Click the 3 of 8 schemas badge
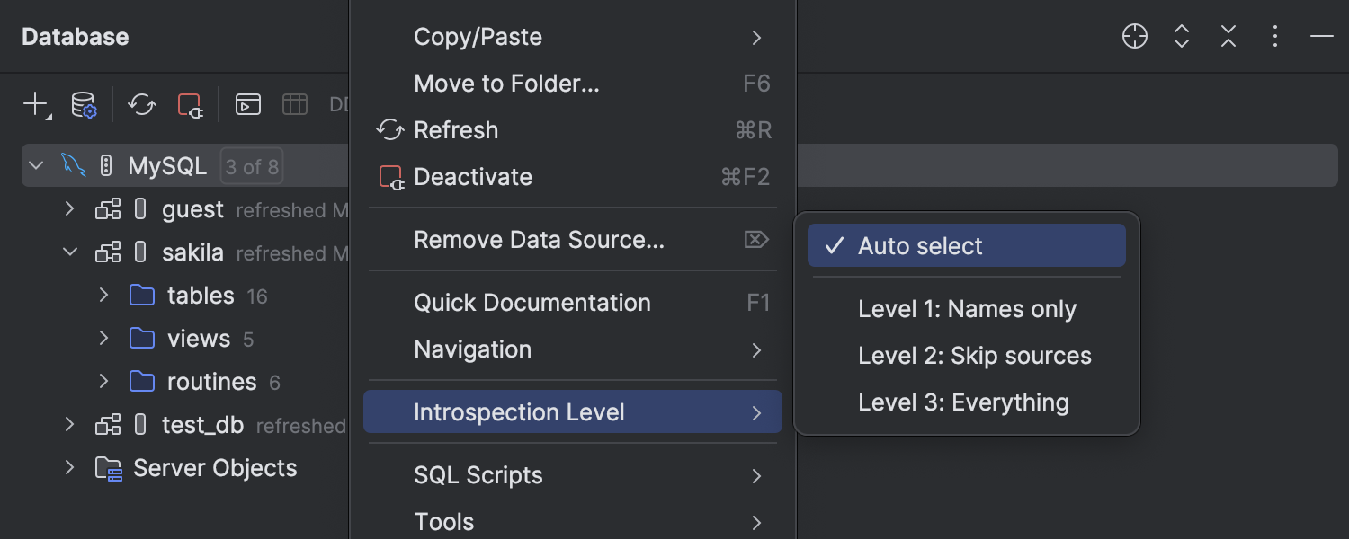 point(252,166)
